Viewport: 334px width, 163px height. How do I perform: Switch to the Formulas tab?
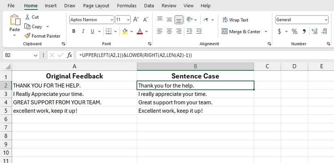pos(126,6)
